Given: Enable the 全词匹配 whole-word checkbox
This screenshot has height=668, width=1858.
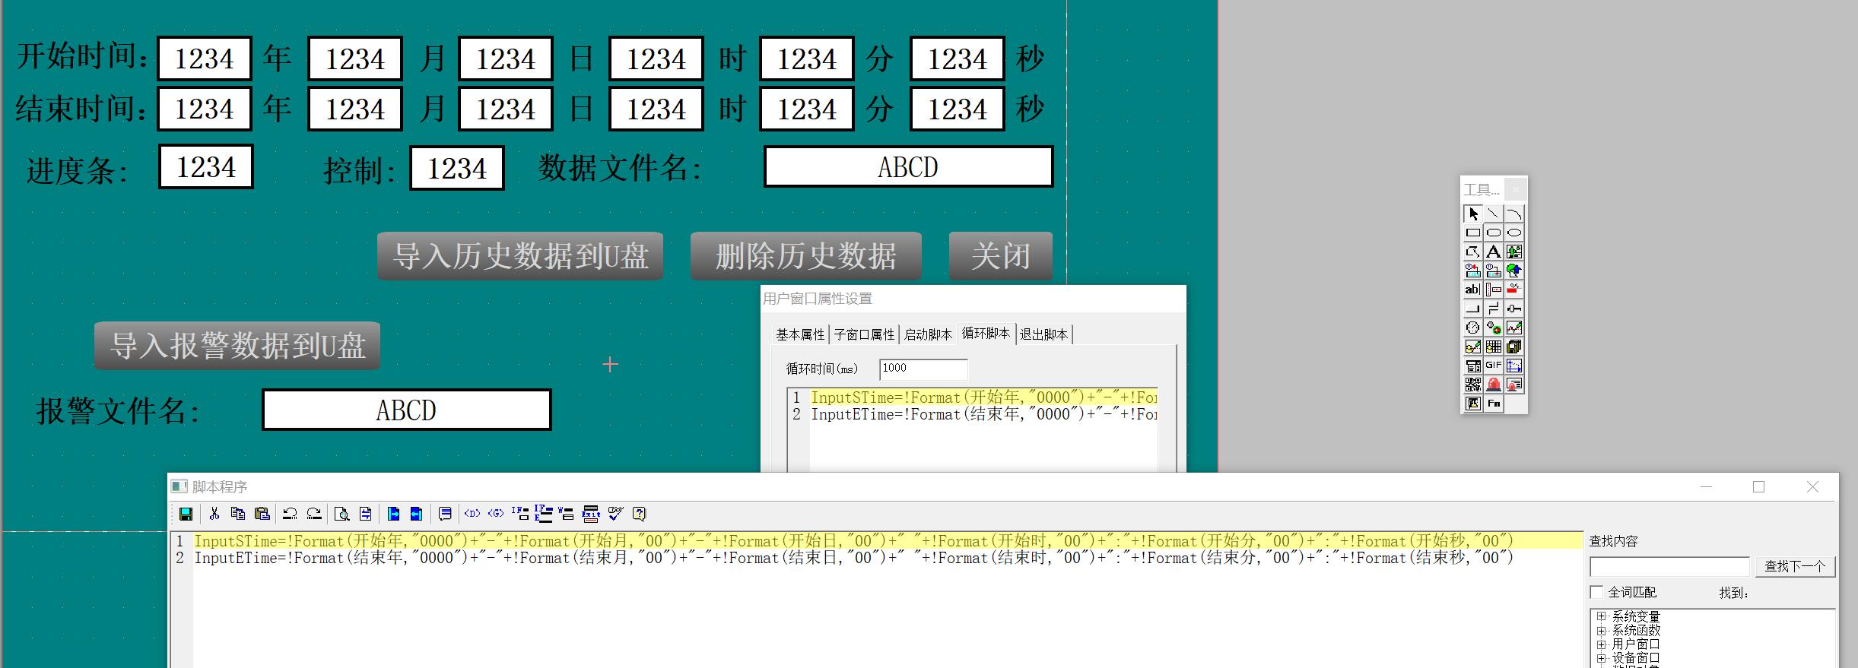Looking at the screenshot, I should [x=1596, y=592].
